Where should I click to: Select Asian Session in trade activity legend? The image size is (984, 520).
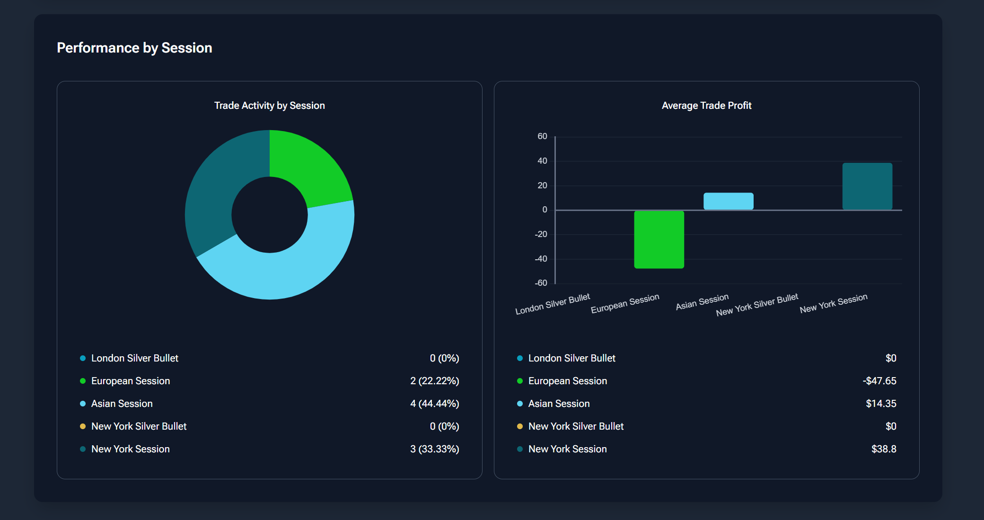point(122,404)
